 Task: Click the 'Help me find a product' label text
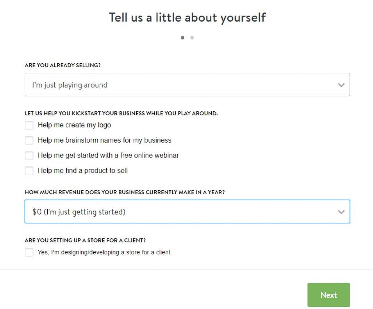click(83, 171)
